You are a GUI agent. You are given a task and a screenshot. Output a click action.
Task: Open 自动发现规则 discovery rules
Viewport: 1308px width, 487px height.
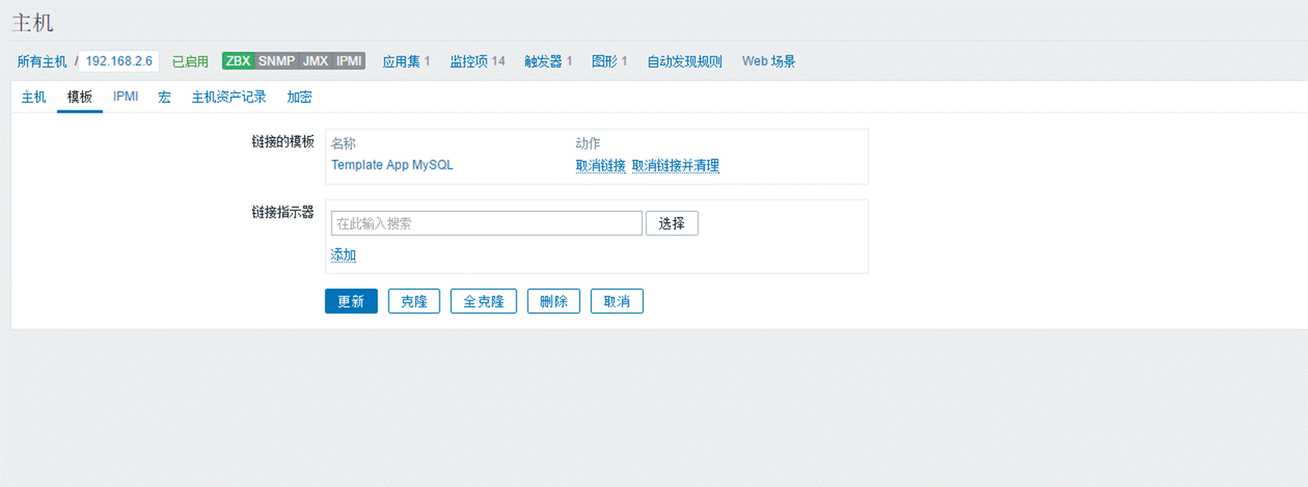click(684, 61)
